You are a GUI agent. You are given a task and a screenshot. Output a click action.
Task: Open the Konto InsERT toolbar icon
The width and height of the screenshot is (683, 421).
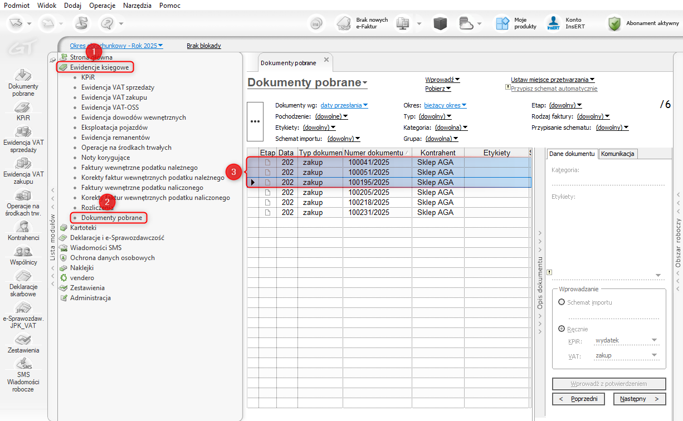[x=553, y=23]
